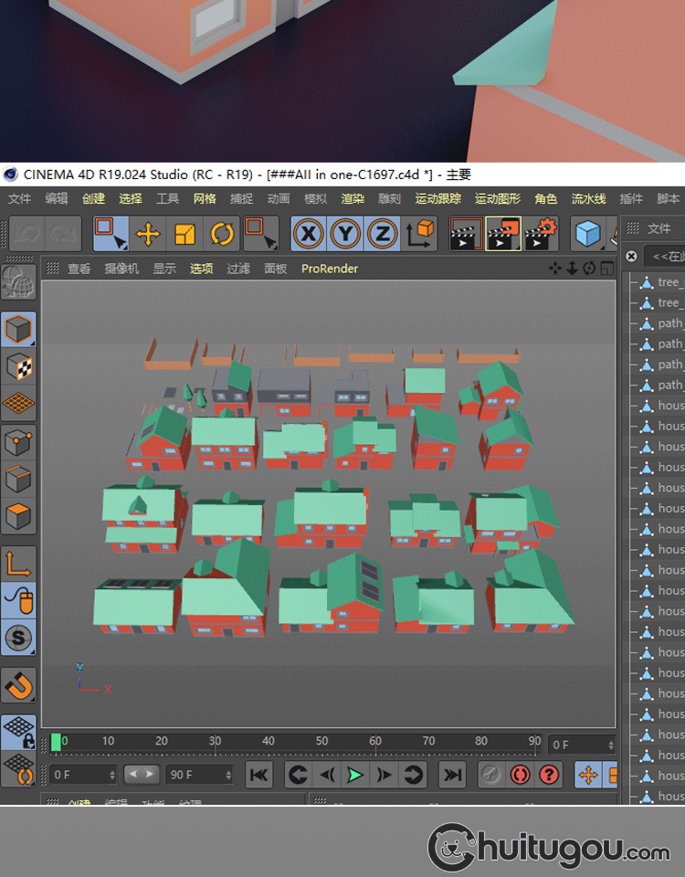Select the Scale tool
The height and width of the screenshot is (877, 685).
[x=184, y=235]
